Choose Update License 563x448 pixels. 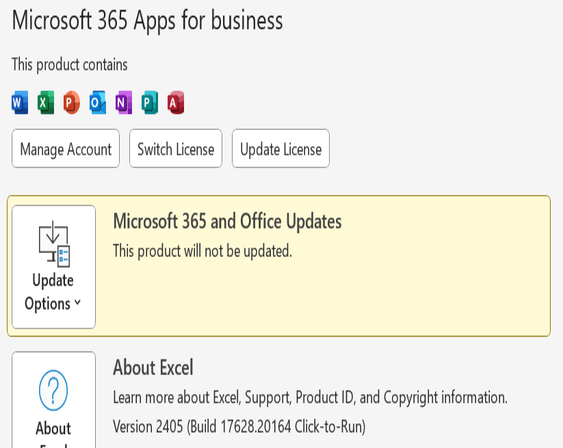(280, 149)
